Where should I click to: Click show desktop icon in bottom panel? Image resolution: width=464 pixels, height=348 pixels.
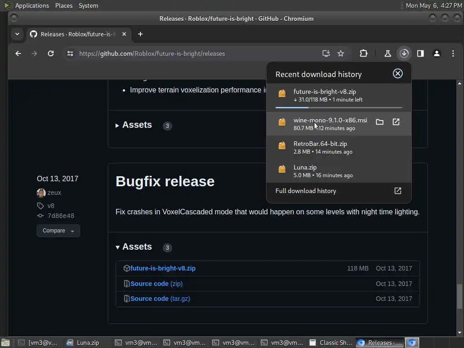[x=5, y=343]
